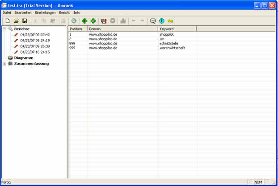Minimize the iborank window

click(x=257, y=5)
